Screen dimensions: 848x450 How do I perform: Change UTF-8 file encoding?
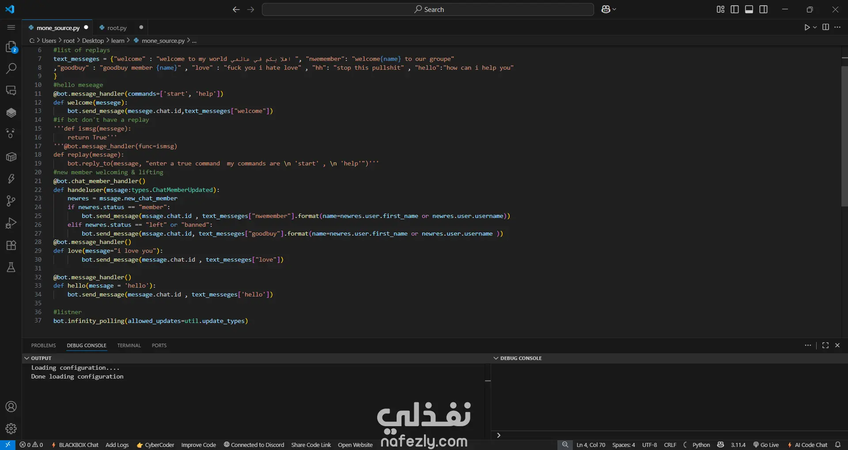coord(649,445)
